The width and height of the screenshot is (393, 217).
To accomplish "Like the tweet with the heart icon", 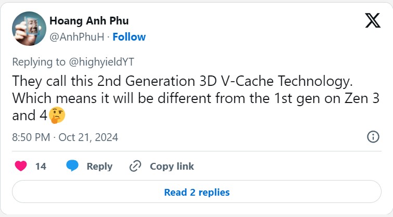I will pyautogui.click(x=21, y=166).
